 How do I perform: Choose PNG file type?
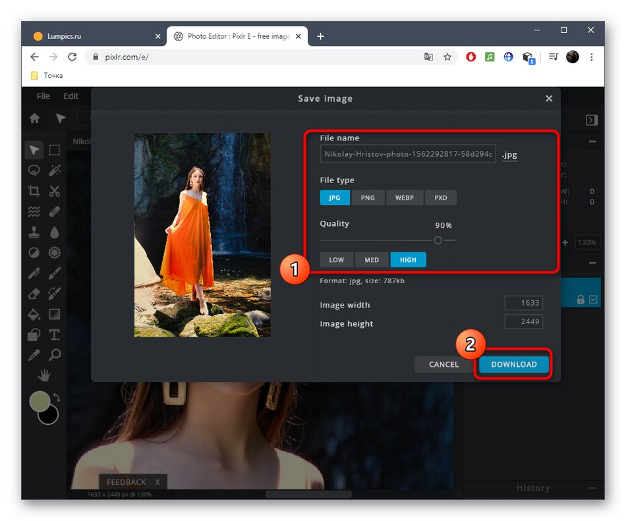[368, 198]
